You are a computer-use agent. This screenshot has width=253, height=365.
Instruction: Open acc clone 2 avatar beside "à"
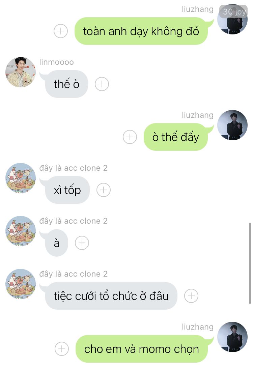(21, 231)
